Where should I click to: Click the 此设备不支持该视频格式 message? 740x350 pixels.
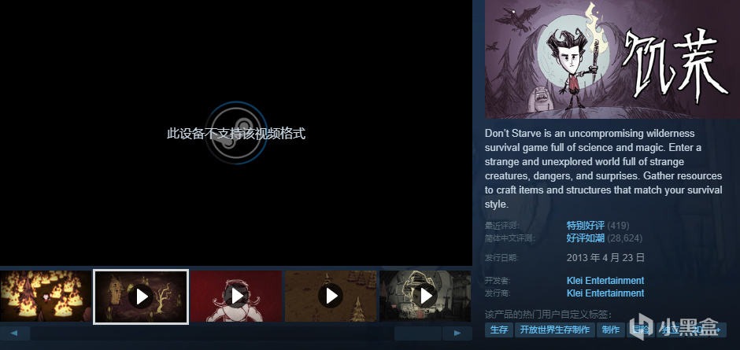click(236, 134)
